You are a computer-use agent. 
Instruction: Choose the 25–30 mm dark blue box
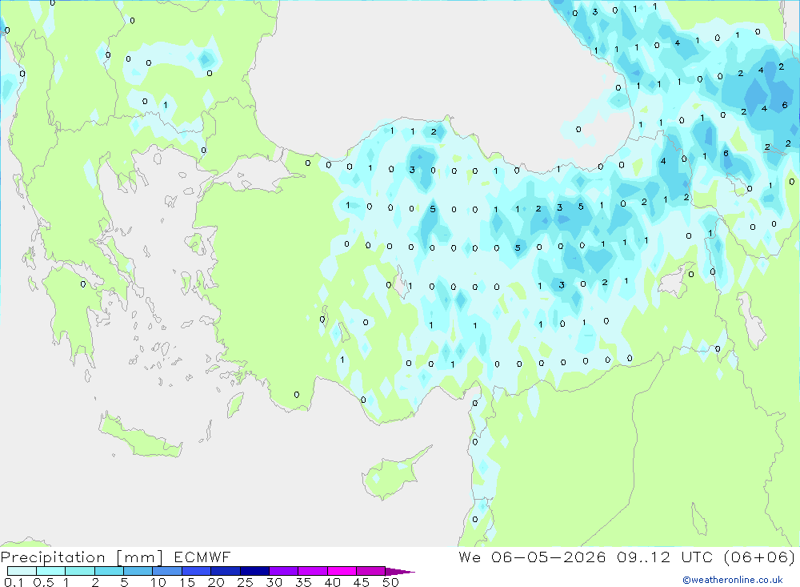click(254, 571)
